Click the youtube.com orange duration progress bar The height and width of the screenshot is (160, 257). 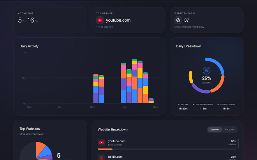(x=105, y=149)
